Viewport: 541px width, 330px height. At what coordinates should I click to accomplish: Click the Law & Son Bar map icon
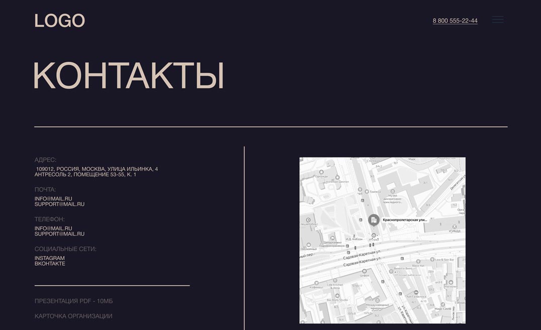(x=431, y=260)
